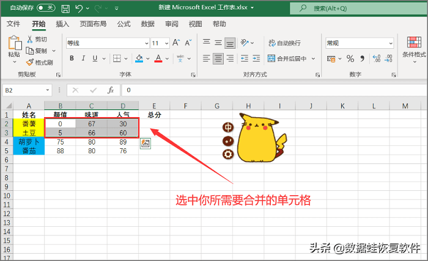Toggle Italic formatting
Screen dimensions: 428x261
(x=84, y=59)
